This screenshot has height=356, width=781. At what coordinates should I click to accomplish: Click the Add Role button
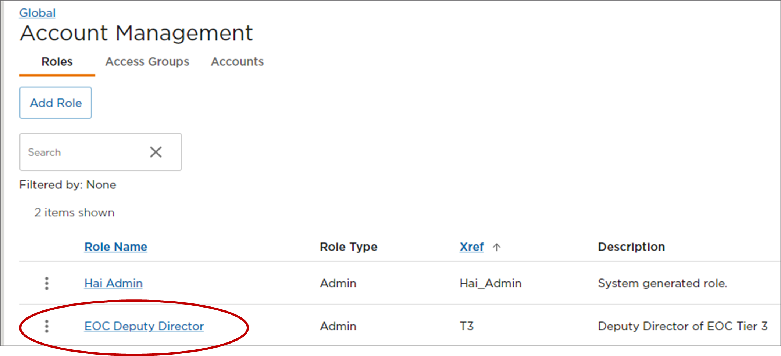55,103
